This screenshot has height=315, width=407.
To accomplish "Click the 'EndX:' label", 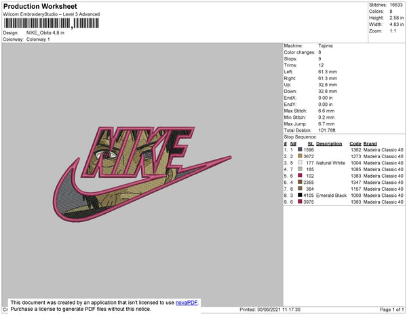I will (290, 98).
